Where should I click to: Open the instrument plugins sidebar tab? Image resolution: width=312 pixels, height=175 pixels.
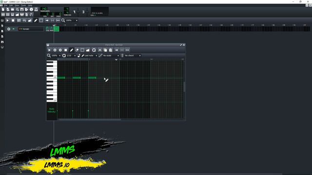coord(2,20)
